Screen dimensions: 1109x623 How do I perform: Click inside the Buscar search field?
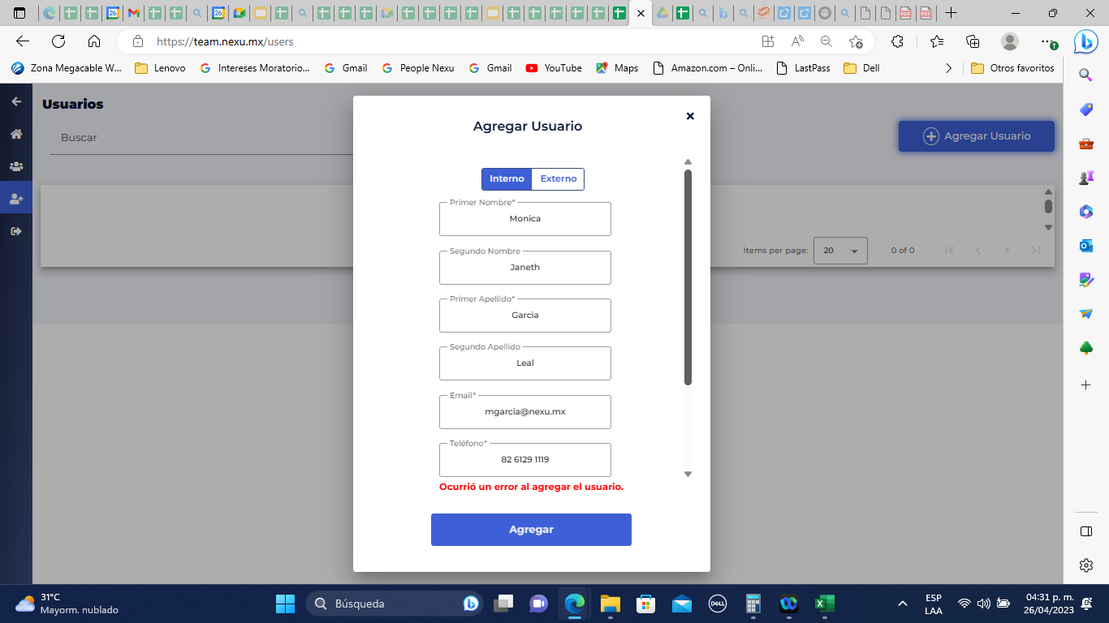pos(162,138)
